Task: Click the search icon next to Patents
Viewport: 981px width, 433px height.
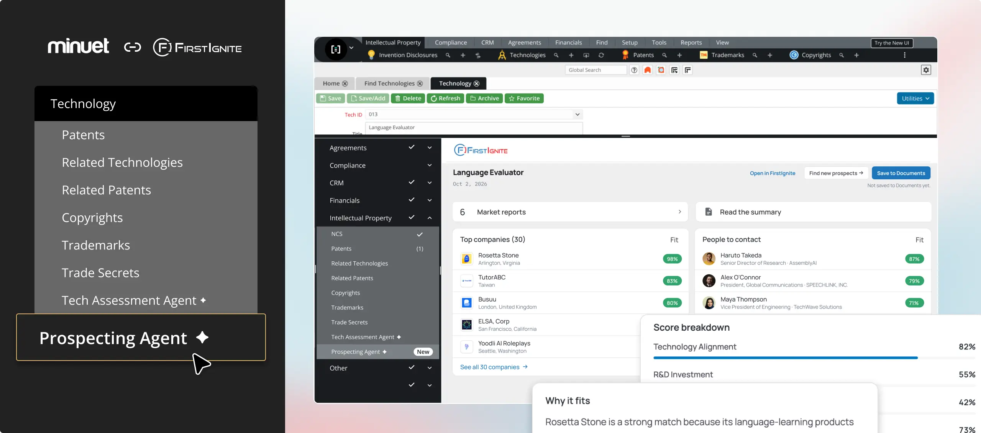Action: point(664,55)
